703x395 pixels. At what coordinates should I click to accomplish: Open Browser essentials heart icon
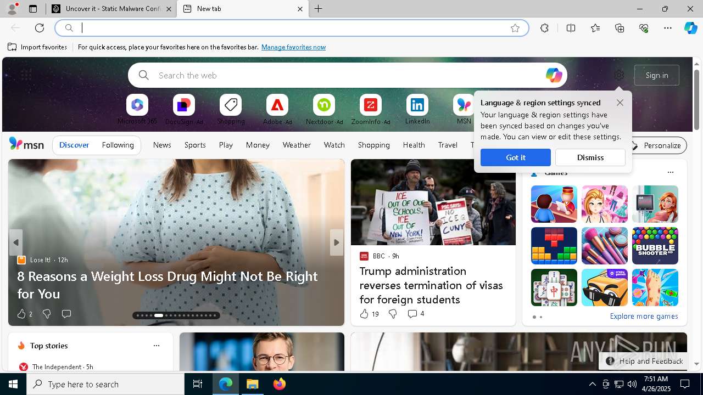tap(644, 28)
